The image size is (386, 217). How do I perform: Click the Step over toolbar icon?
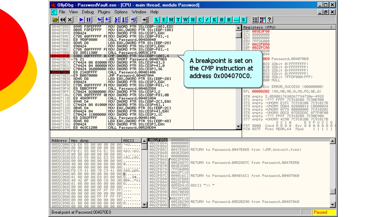coord(107,20)
